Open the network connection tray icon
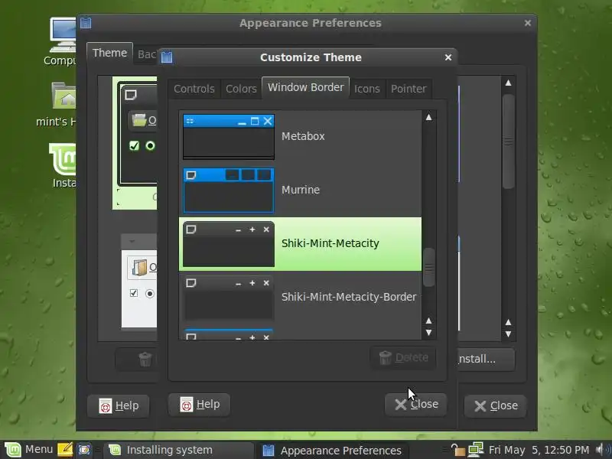This screenshot has height=459, width=612. [x=476, y=450]
